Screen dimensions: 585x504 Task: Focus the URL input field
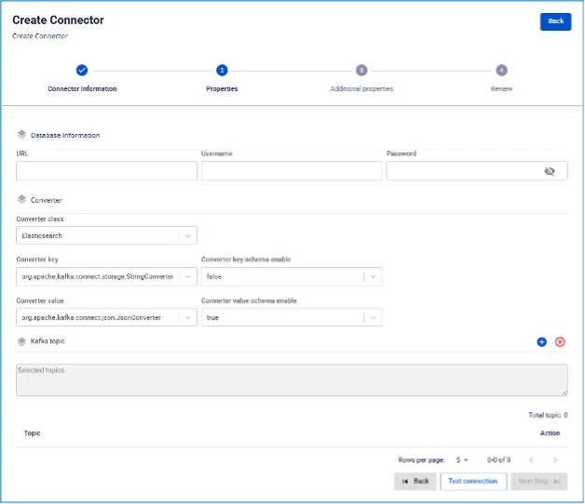[x=106, y=170]
